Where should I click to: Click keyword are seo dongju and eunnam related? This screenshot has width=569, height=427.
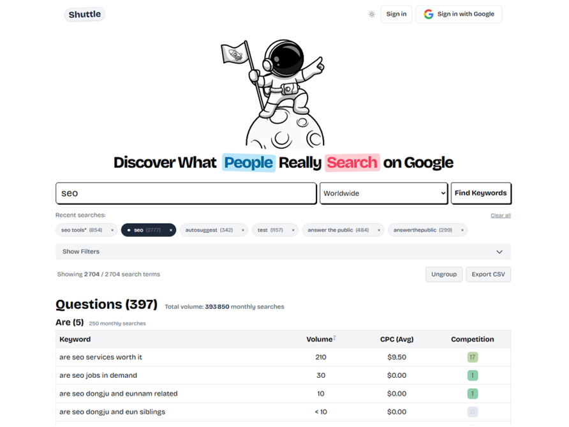click(x=119, y=394)
